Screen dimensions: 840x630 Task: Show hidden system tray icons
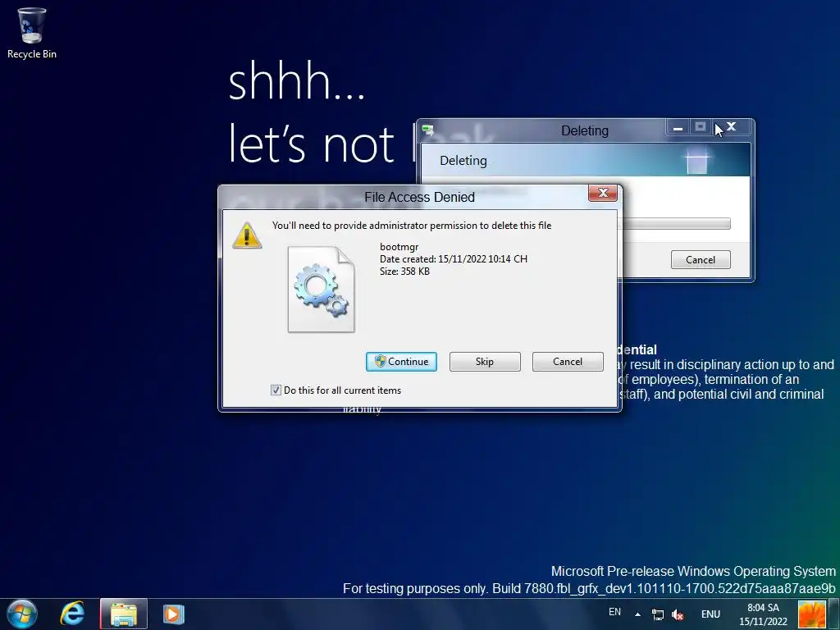637,614
